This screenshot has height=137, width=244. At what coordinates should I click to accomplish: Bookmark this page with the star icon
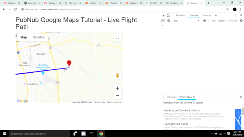click(228, 9)
